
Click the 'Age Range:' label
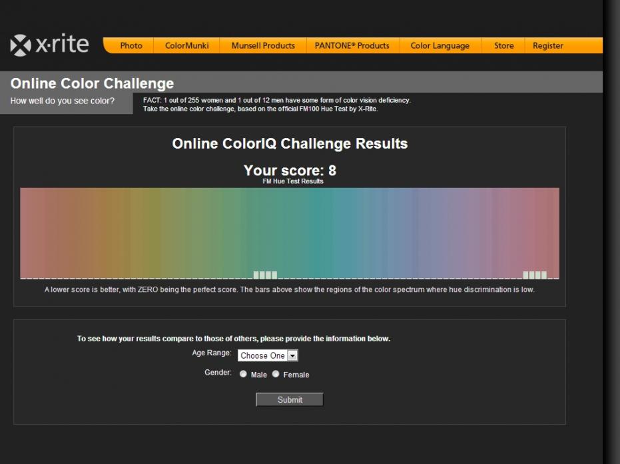(212, 353)
